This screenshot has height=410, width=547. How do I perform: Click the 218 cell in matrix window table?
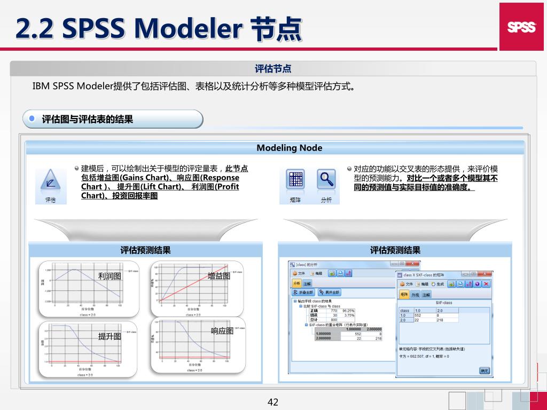point(447,320)
